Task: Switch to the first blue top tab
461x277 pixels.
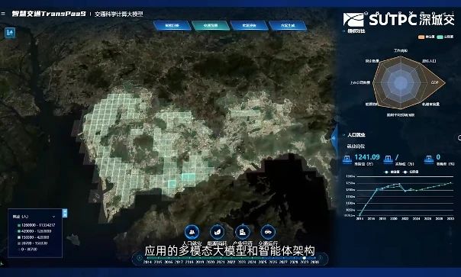Action: (172, 25)
